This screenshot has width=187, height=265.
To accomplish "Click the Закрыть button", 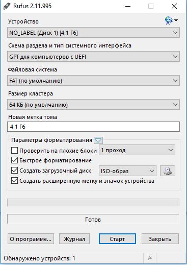I will pyautogui.click(x=160, y=239).
